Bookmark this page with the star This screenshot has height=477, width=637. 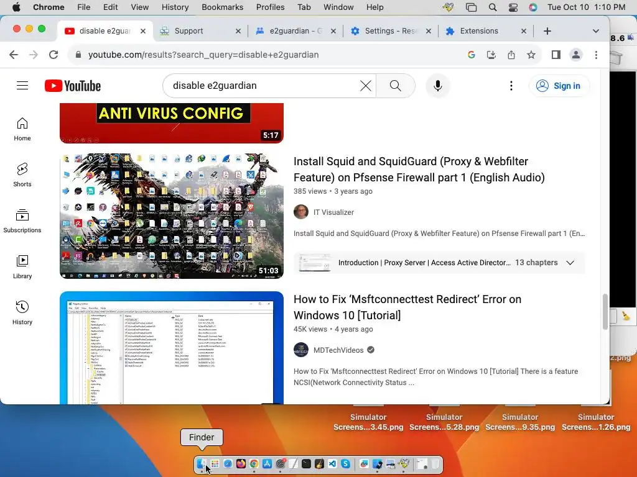531,55
